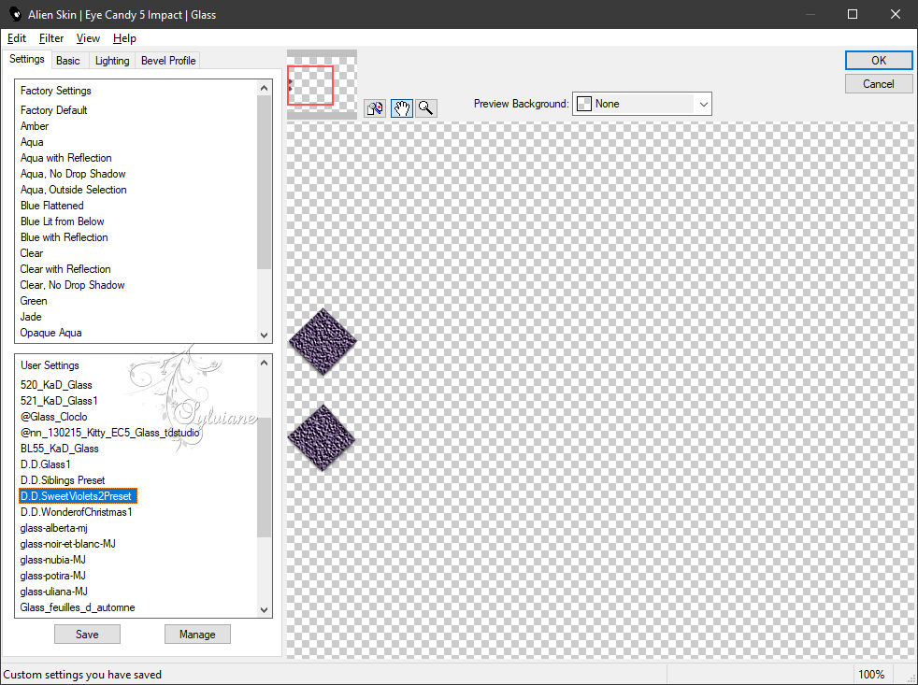Select glass-nubia-MJ setting
918x685 pixels.
pos(52,560)
